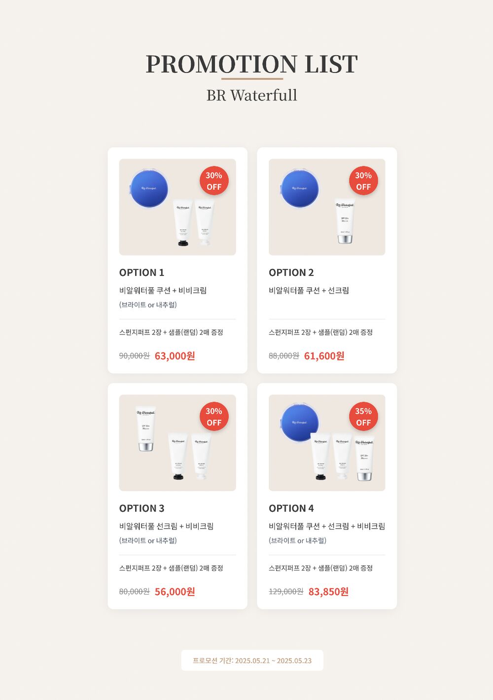
Task: Click the sunscreen tube in Option 2 image
Action: 345,222
